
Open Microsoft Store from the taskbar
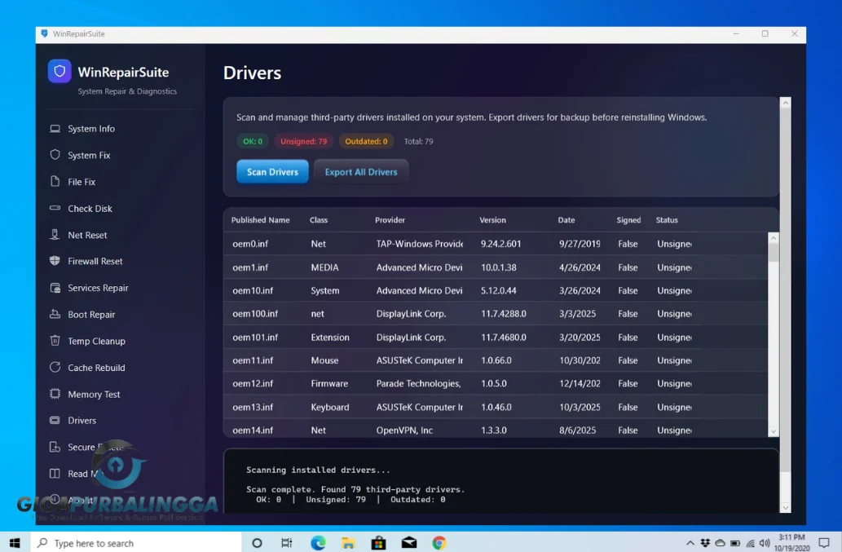[x=378, y=543]
